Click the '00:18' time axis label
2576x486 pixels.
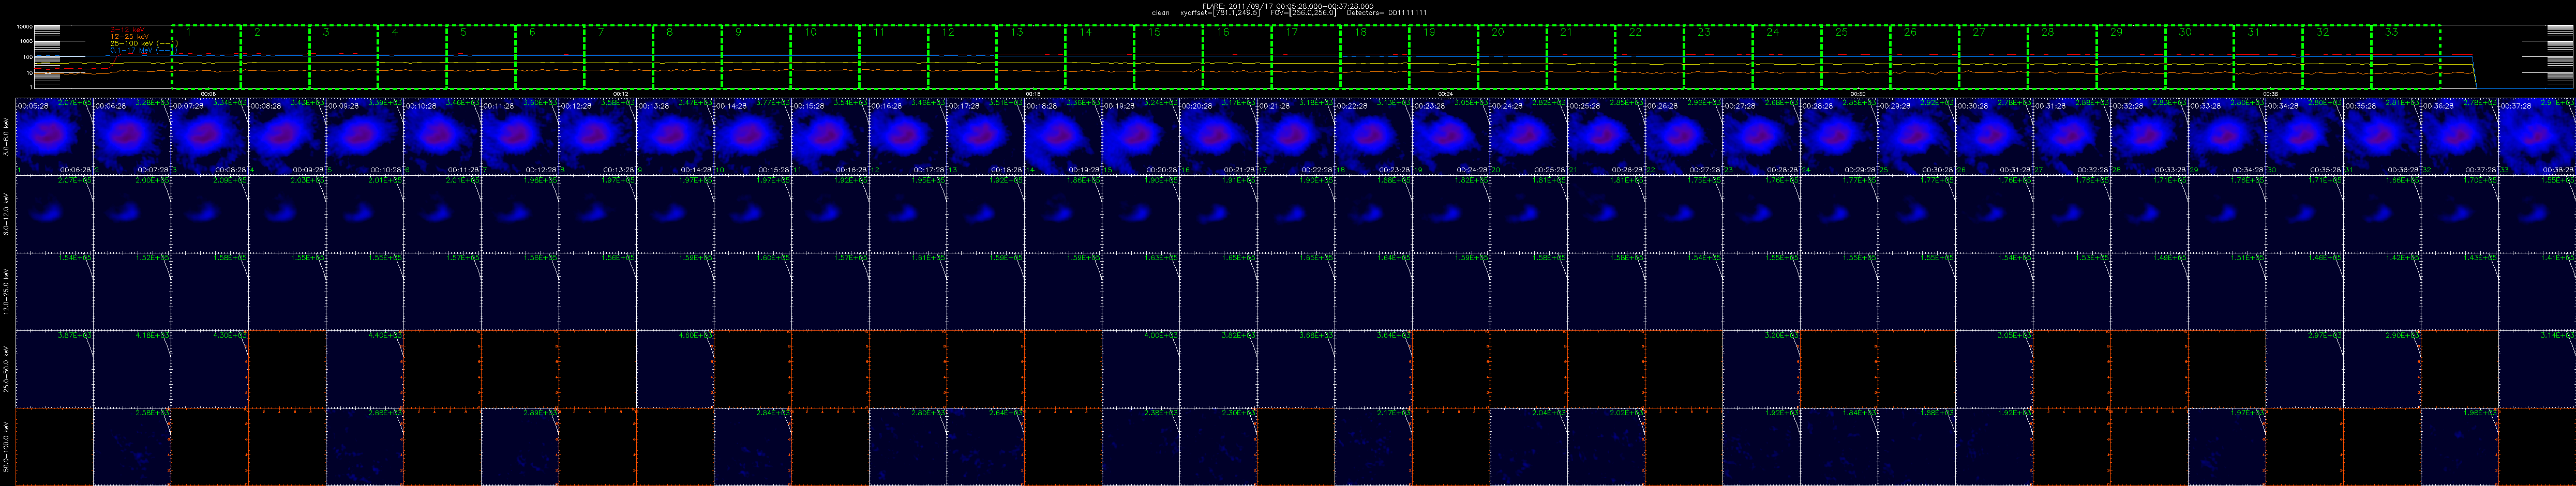pyautogui.click(x=1032, y=93)
